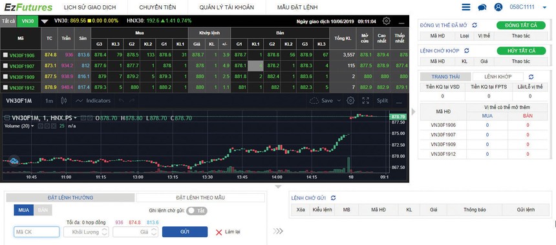Click the EzFutures logo

(28, 7)
